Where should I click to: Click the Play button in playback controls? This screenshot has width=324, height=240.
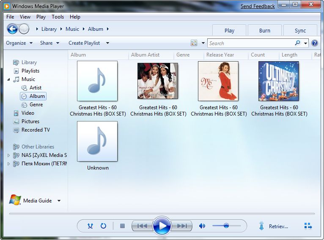pos(162,226)
